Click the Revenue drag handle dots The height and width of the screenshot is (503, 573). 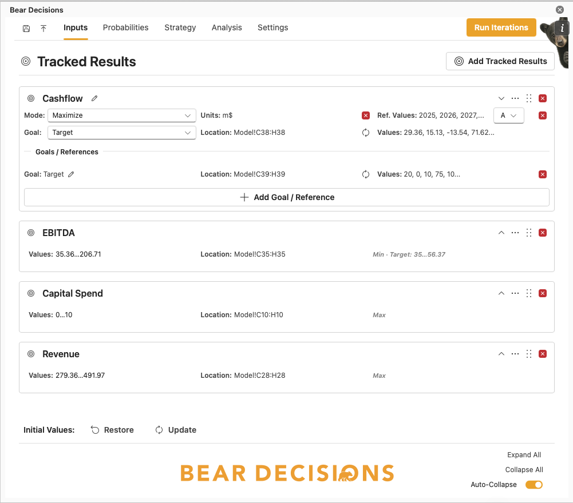click(x=529, y=354)
